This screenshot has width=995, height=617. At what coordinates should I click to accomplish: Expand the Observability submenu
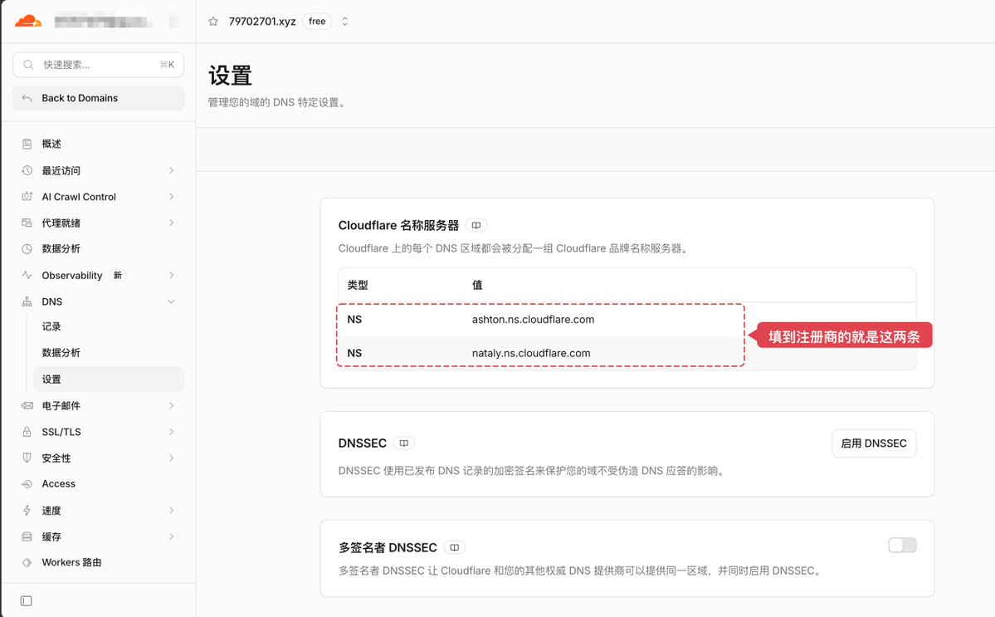pyautogui.click(x=171, y=276)
